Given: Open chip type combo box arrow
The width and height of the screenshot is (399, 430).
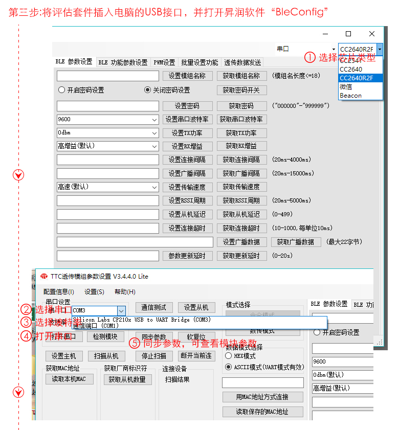Looking at the screenshot, I should 380,50.
